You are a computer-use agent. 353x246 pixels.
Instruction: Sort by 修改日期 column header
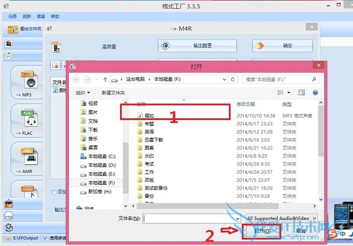tap(245, 104)
